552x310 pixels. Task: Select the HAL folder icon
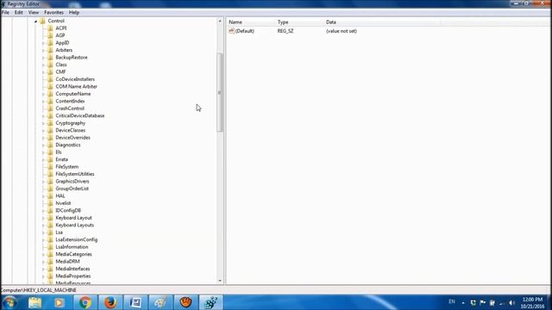point(50,195)
